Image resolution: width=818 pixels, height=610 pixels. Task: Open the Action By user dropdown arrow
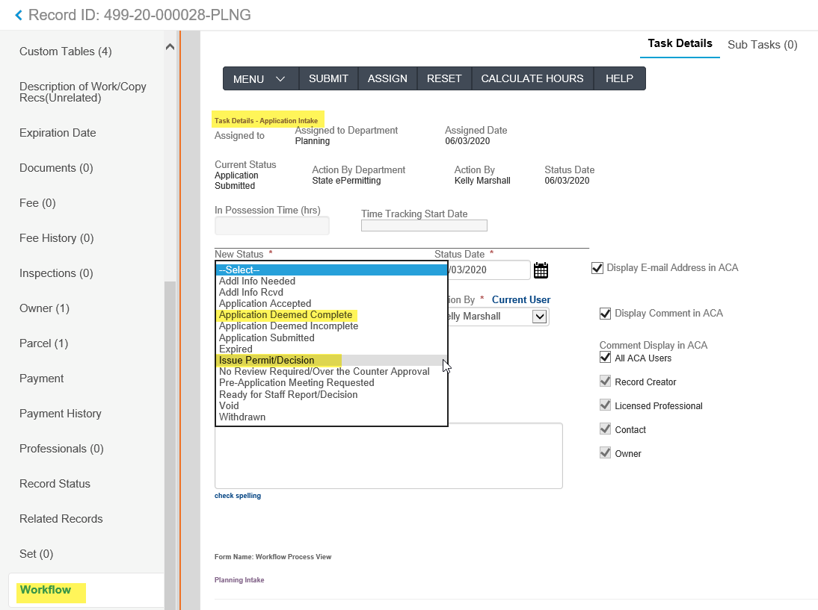coord(539,317)
